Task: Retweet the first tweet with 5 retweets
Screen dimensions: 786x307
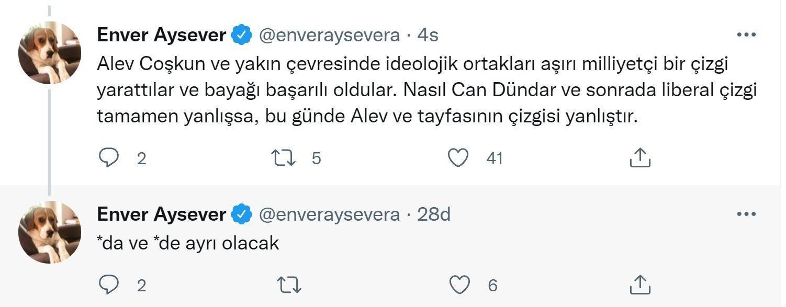Action: click(x=284, y=157)
